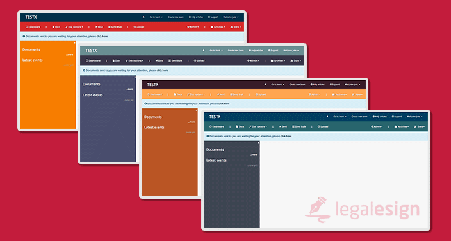Open Go to team dropdown in the teal window
The height and width of the screenshot is (241, 451).
[x=340, y=117]
